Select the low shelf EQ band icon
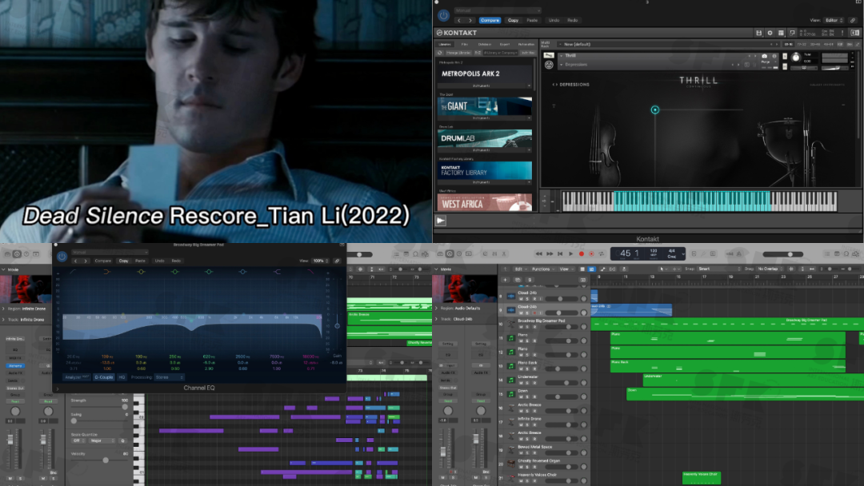The height and width of the screenshot is (486, 864). [x=107, y=272]
